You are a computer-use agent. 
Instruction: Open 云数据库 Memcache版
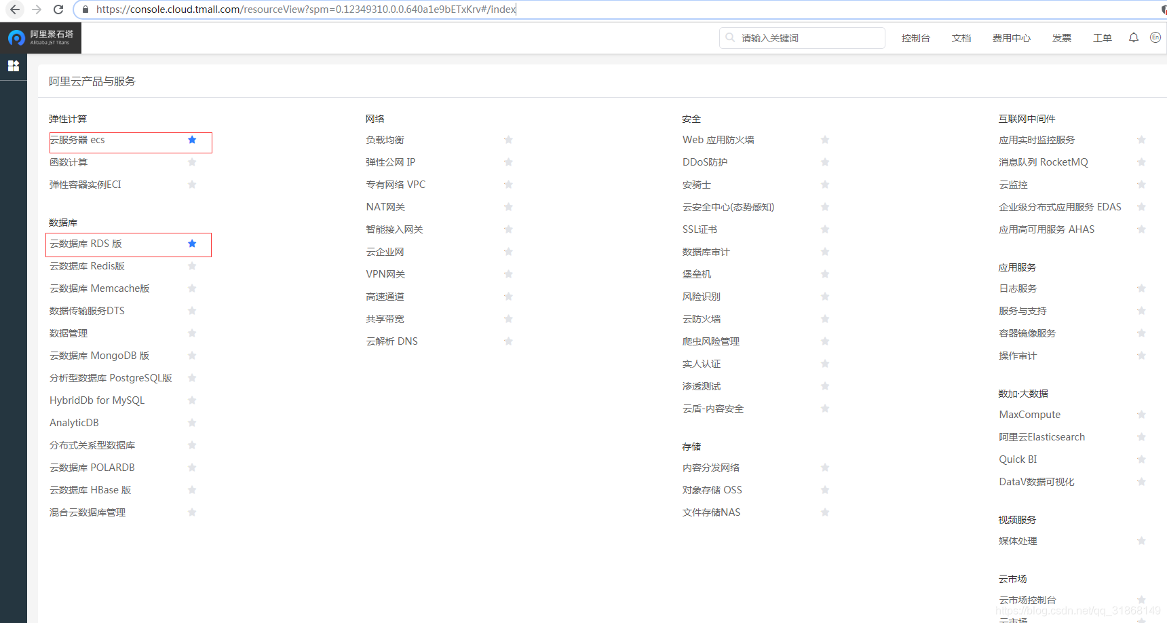[x=99, y=288]
